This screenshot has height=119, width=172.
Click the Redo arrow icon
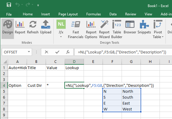[28, 5]
